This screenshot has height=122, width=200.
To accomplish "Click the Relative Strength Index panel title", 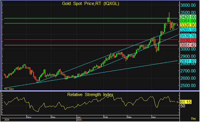I will [x=90, y=95].
